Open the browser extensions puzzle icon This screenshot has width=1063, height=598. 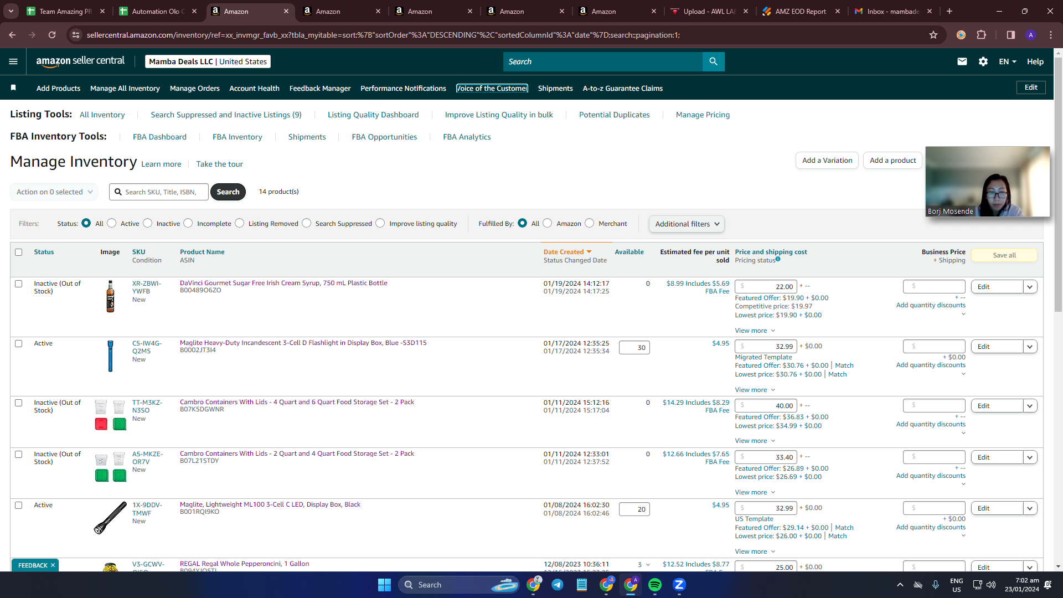tap(982, 35)
